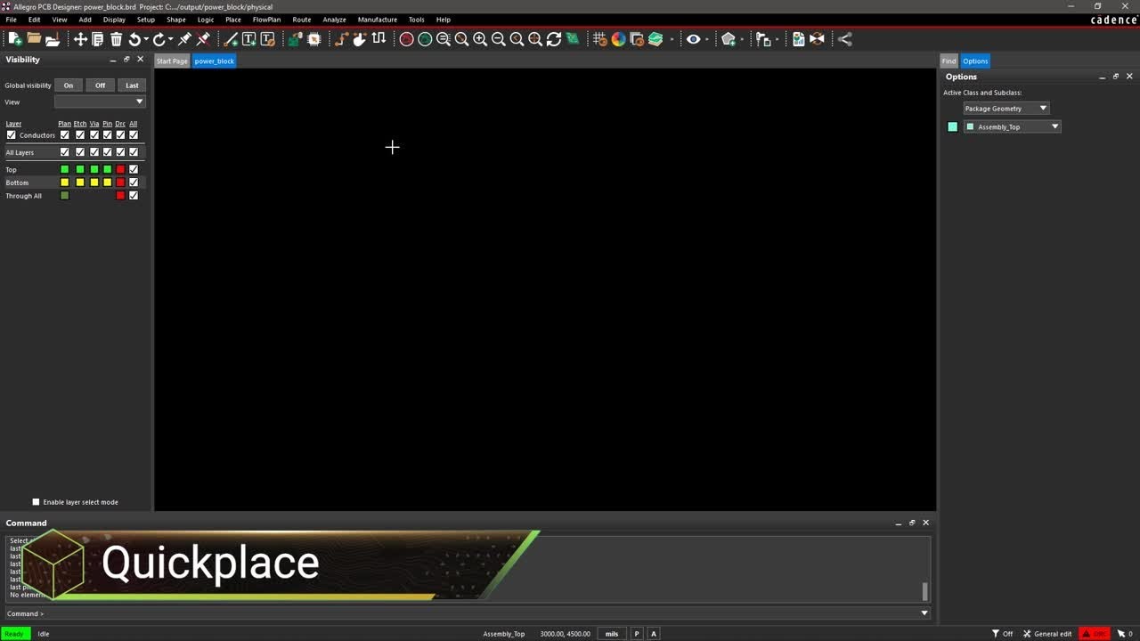1140x641 pixels.
Task: Select the Edit Text tool
Action: click(x=267, y=39)
